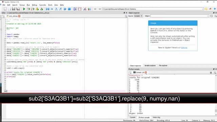Browse working directory folder icon
Image resolution: width=217 pixels, height=122 pixels.
206,9
